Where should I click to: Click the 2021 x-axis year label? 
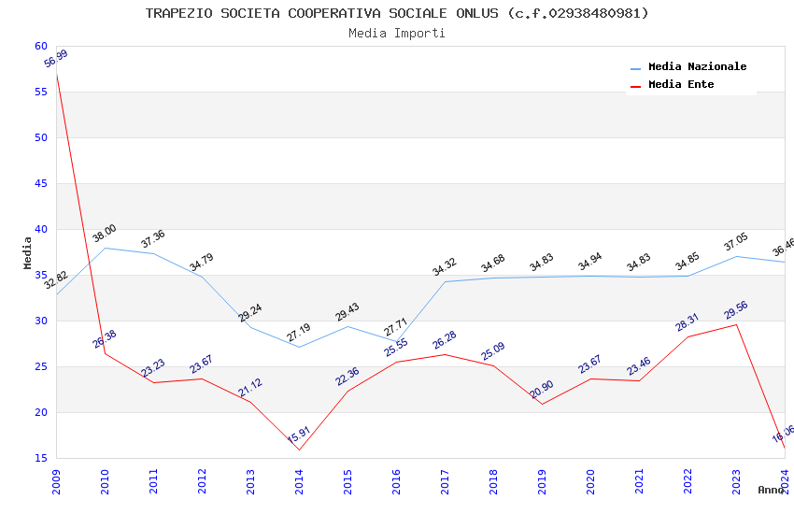(x=639, y=481)
